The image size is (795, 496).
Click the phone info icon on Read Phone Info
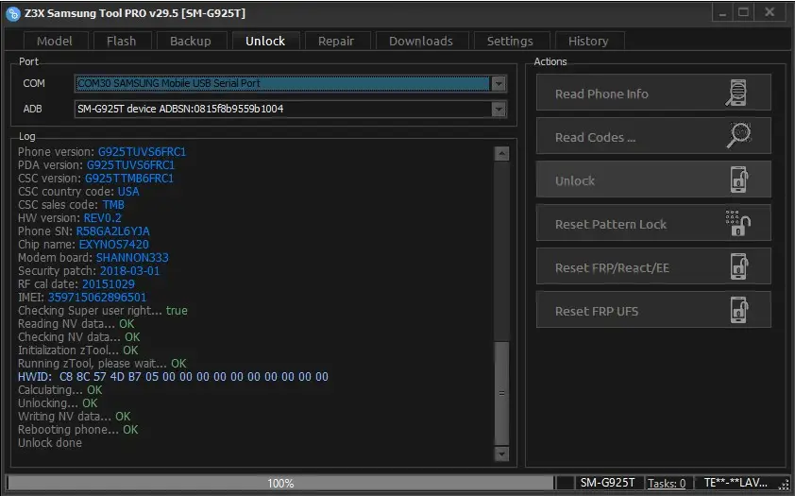click(737, 94)
